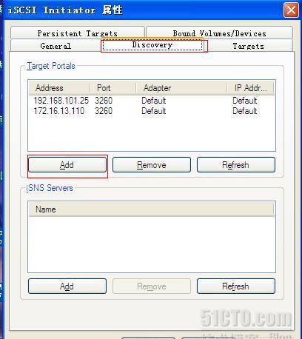302x339 pixels.
Task: Refresh the Target Portals list
Action: [236, 165]
